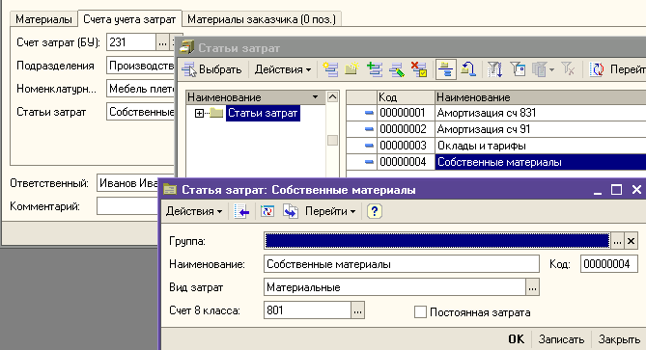646x350 pixels.
Task: Disable filter with crossed funnel icon
Action: [568, 69]
